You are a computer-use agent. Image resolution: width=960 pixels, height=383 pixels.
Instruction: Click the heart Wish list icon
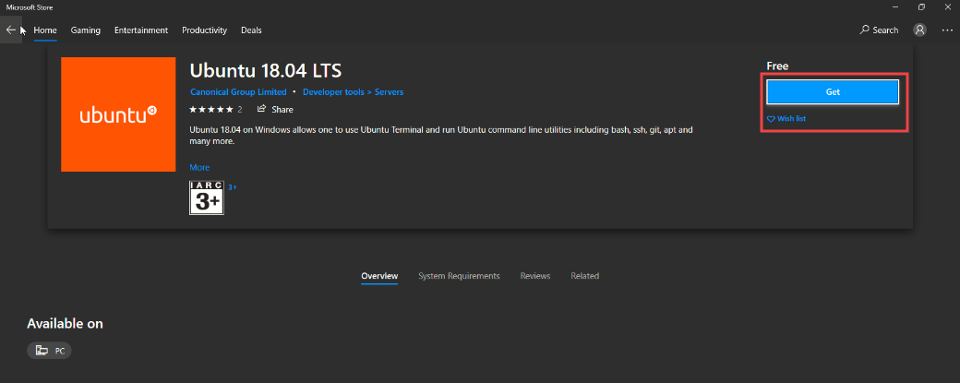[x=771, y=119]
